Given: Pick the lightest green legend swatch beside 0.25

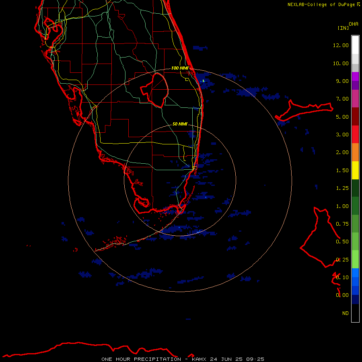Looking at the screenshot, I should pyautogui.click(x=355, y=259).
